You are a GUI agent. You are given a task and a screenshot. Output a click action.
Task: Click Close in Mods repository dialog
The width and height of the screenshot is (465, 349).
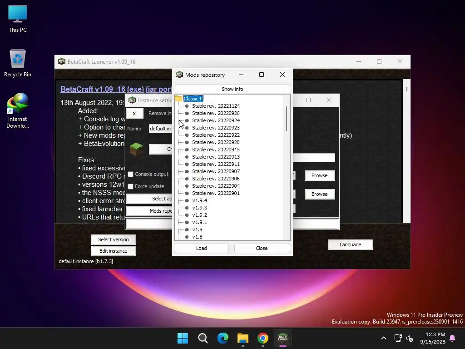click(x=262, y=248)
